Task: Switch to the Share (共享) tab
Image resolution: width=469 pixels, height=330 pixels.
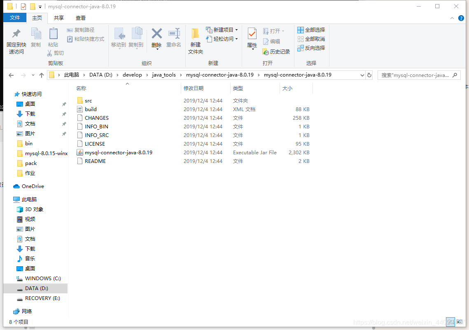Action: point(58,18)
